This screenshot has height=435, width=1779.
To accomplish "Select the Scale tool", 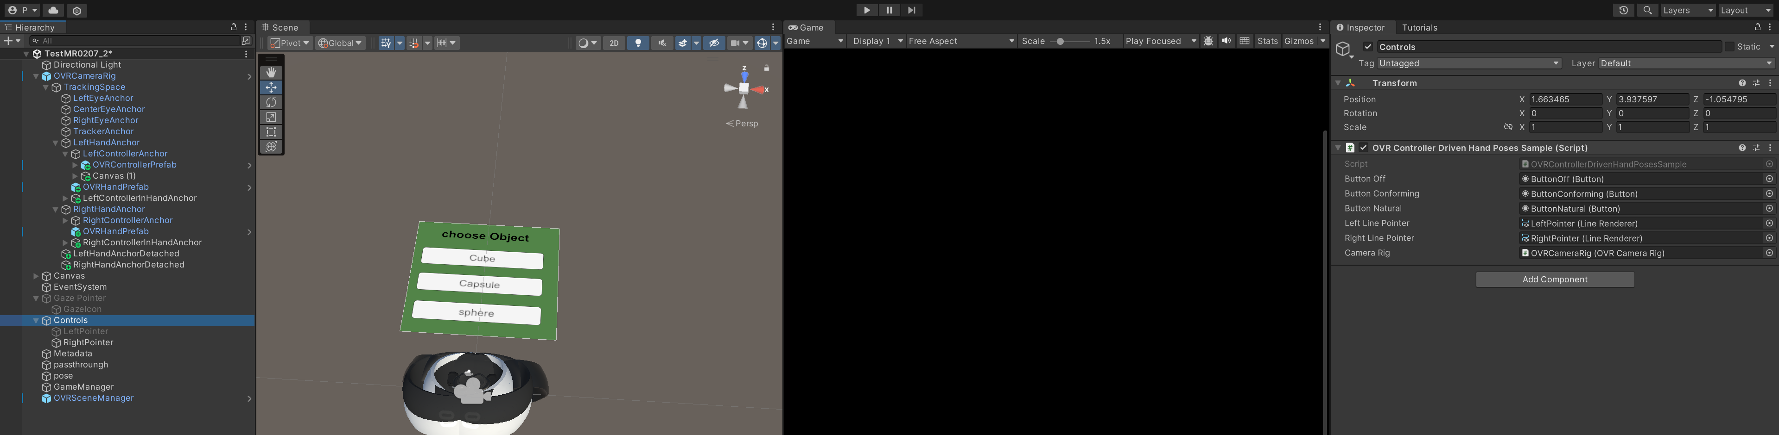I will pos(272,117).
